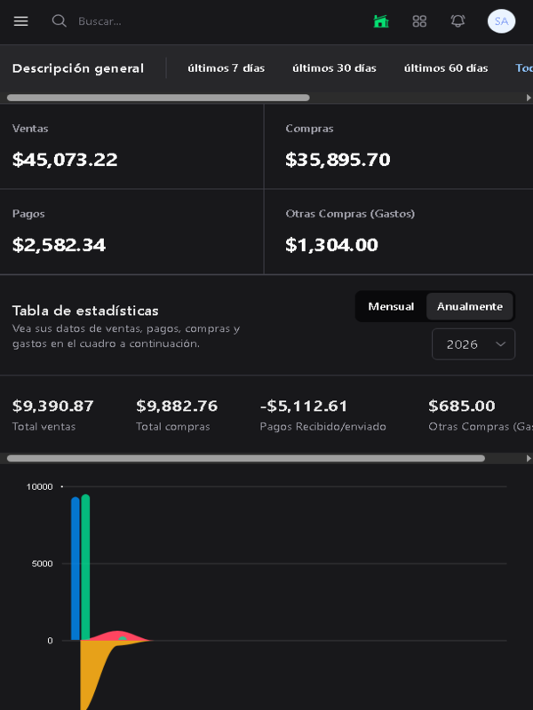This screenshot has height=710, width=533.
Task: Click the blue sales bar in chart
Action: pos(76,568)
